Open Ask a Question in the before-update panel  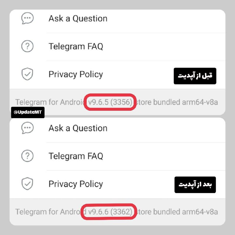tap(117, 19)
